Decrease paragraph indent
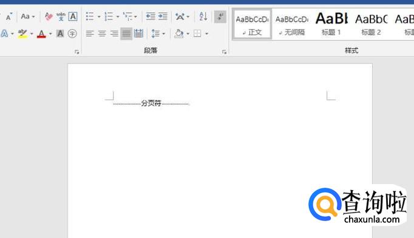414x238 pixels. click(151, 16)
